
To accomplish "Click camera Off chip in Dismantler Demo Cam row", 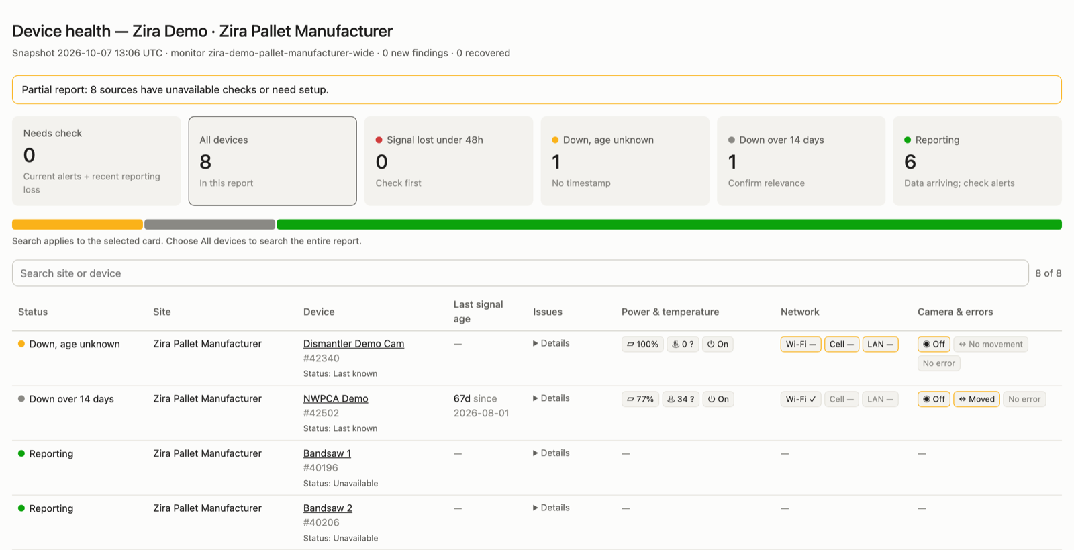I will (934, 345).
